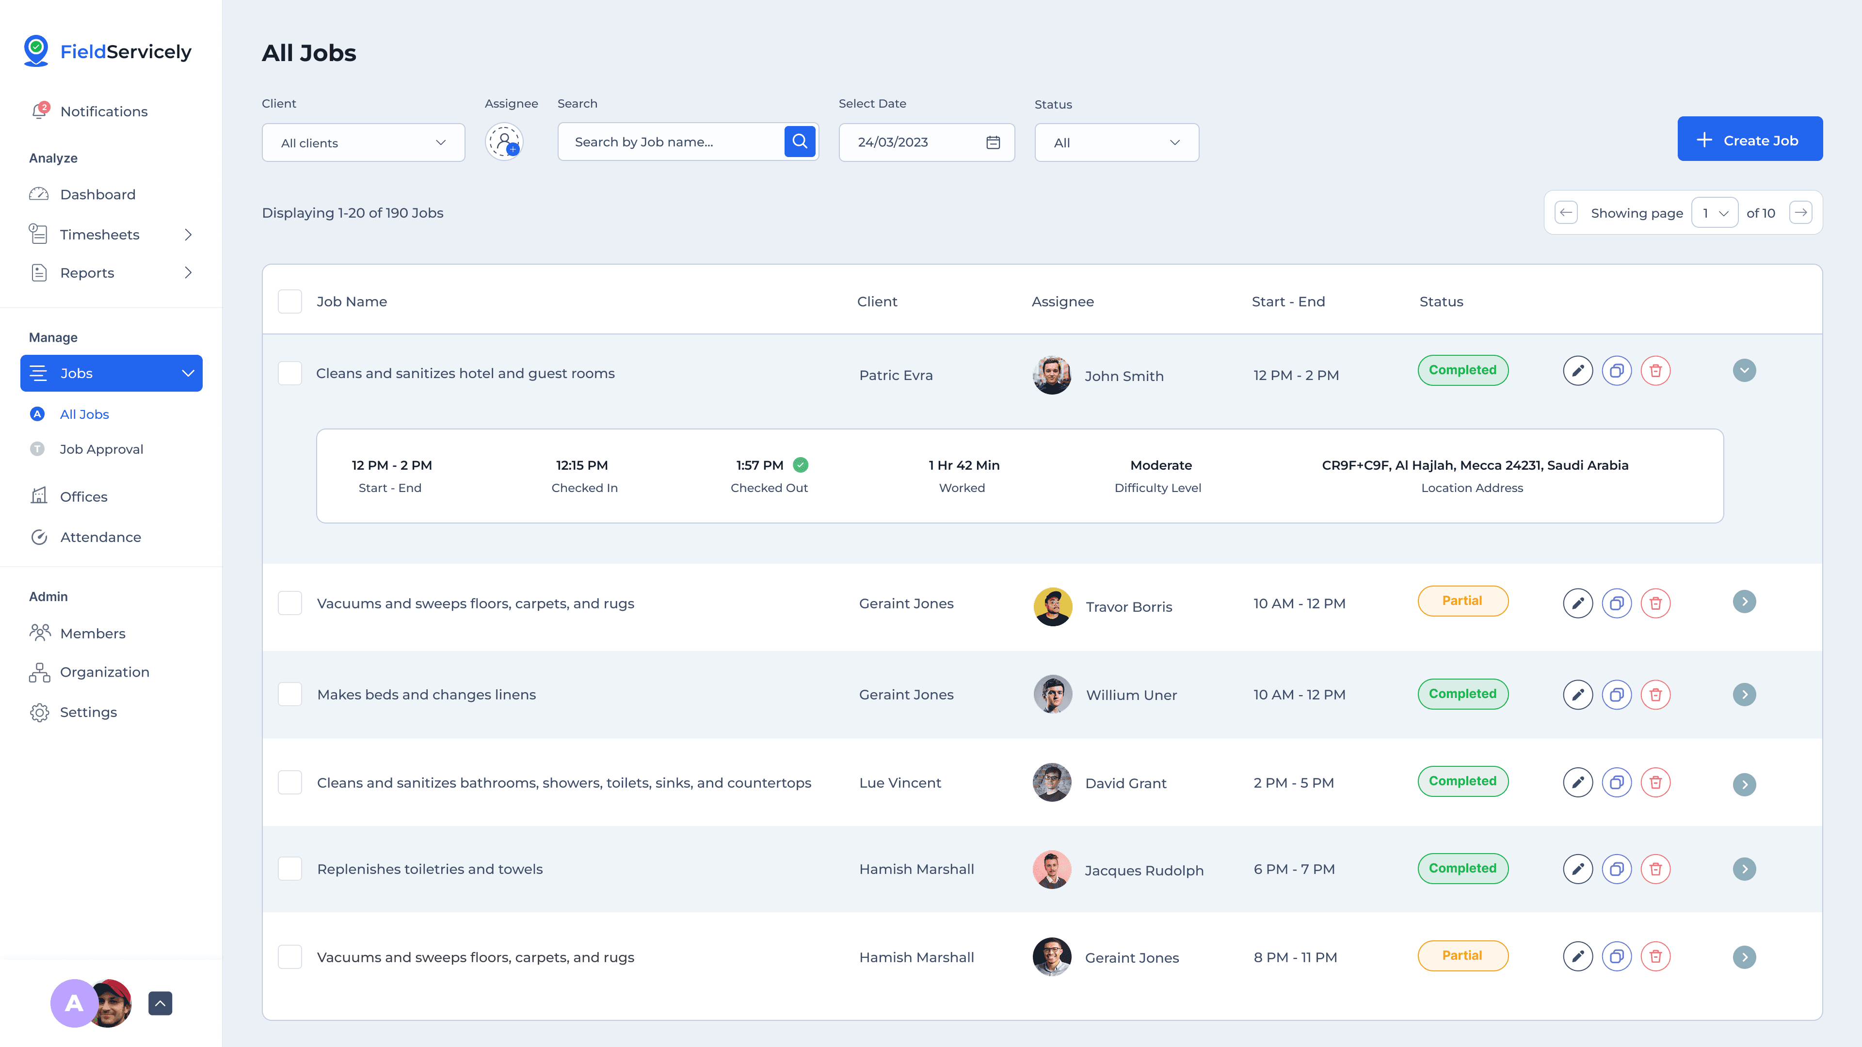Tick checkbox for Replenishes toiletries and towels
This screenshot has width=1862, height=1047.
tap(290, 869)
